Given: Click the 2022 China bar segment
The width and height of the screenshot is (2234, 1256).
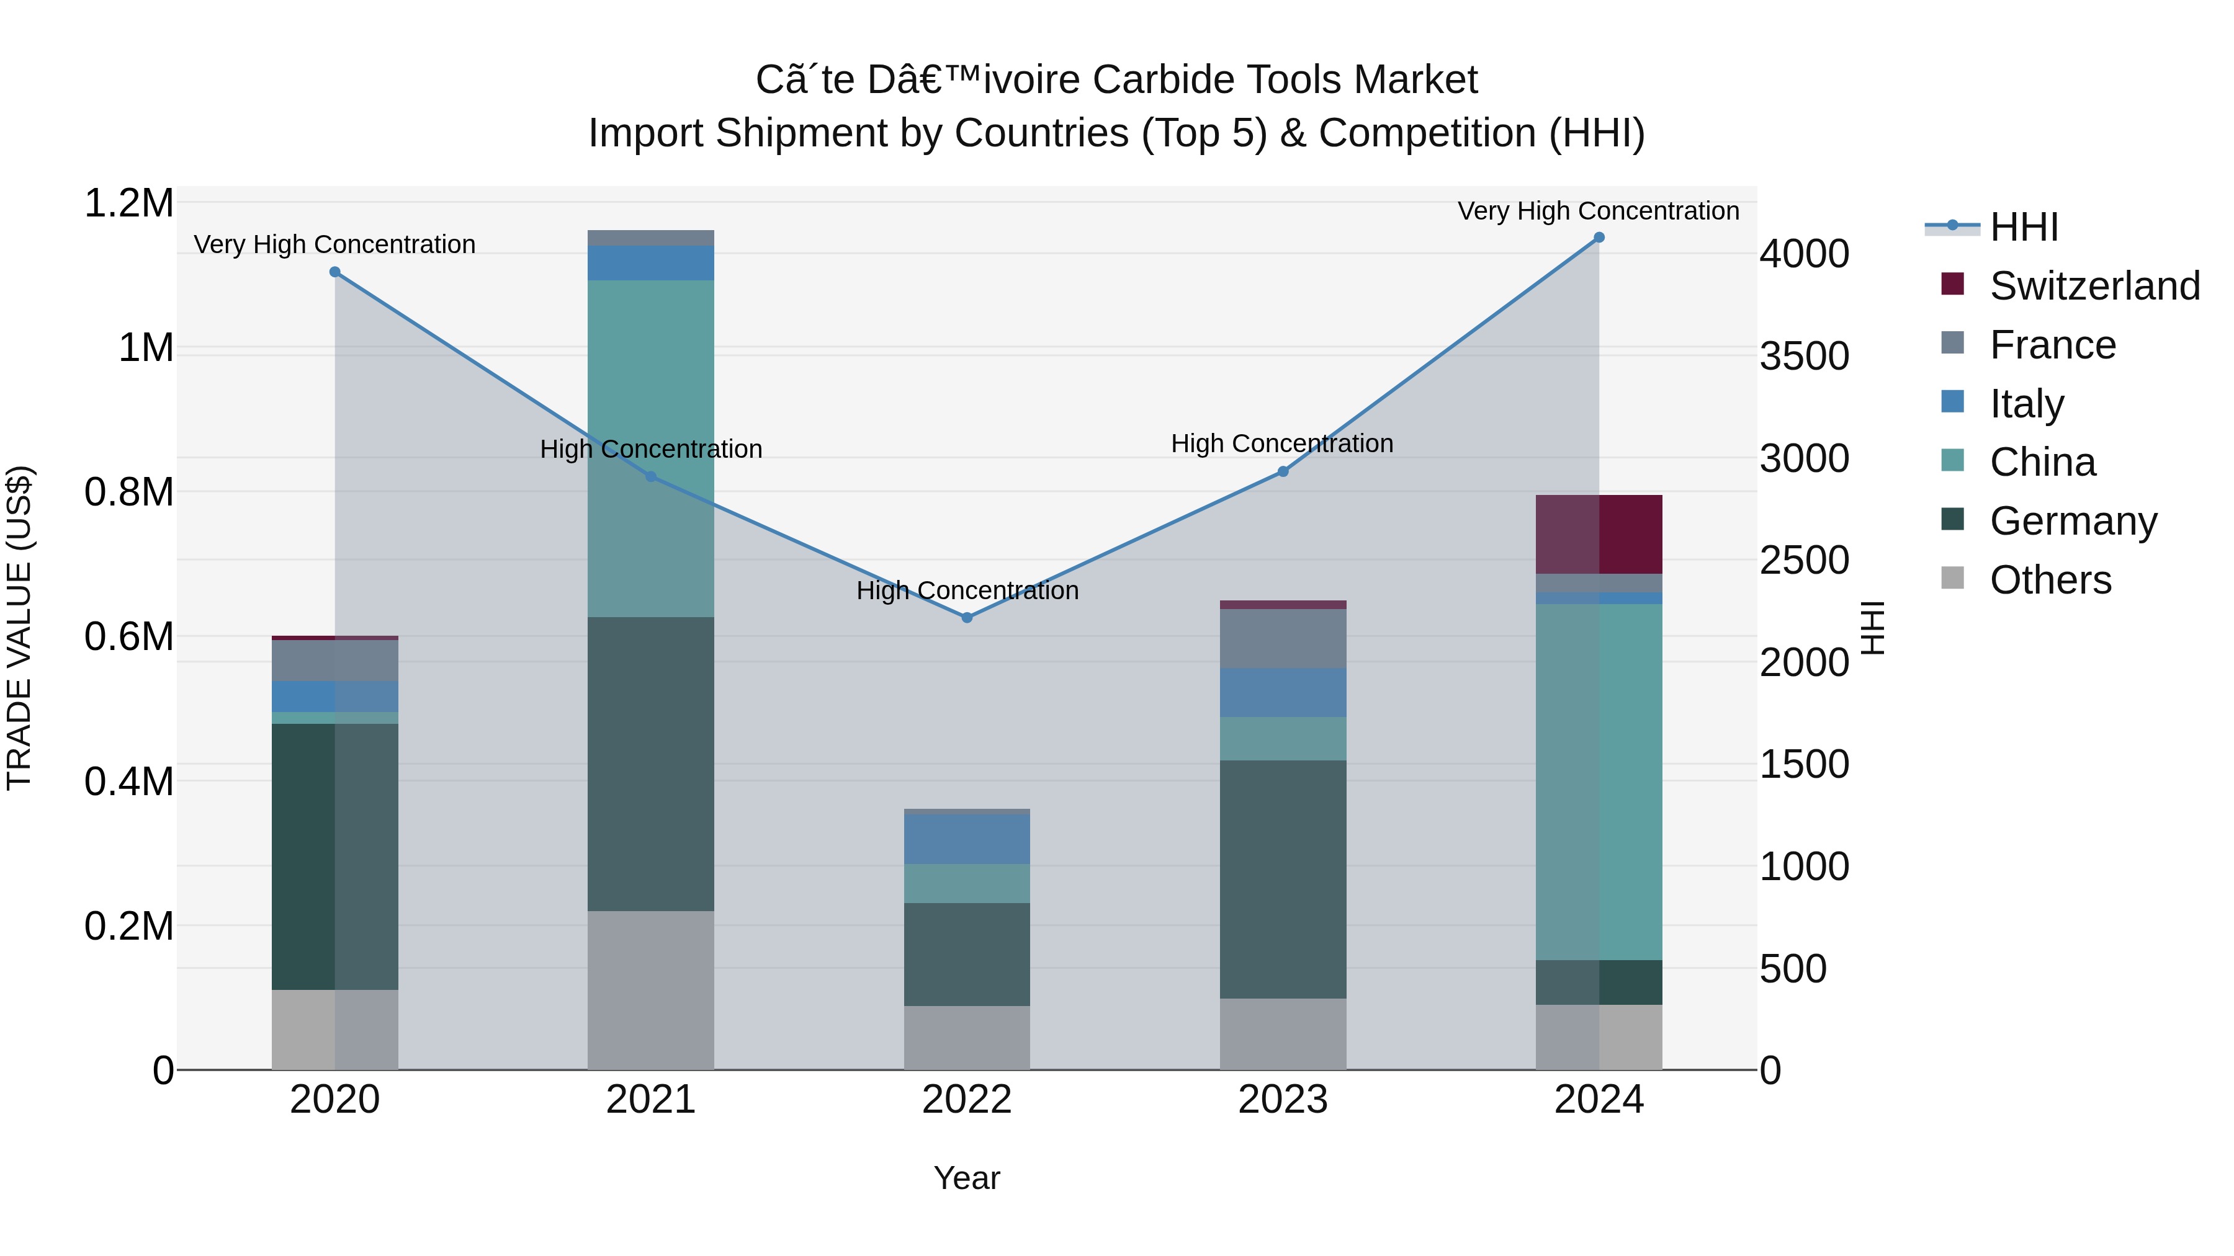Looking at the screenshot, I should click(967, 883).
